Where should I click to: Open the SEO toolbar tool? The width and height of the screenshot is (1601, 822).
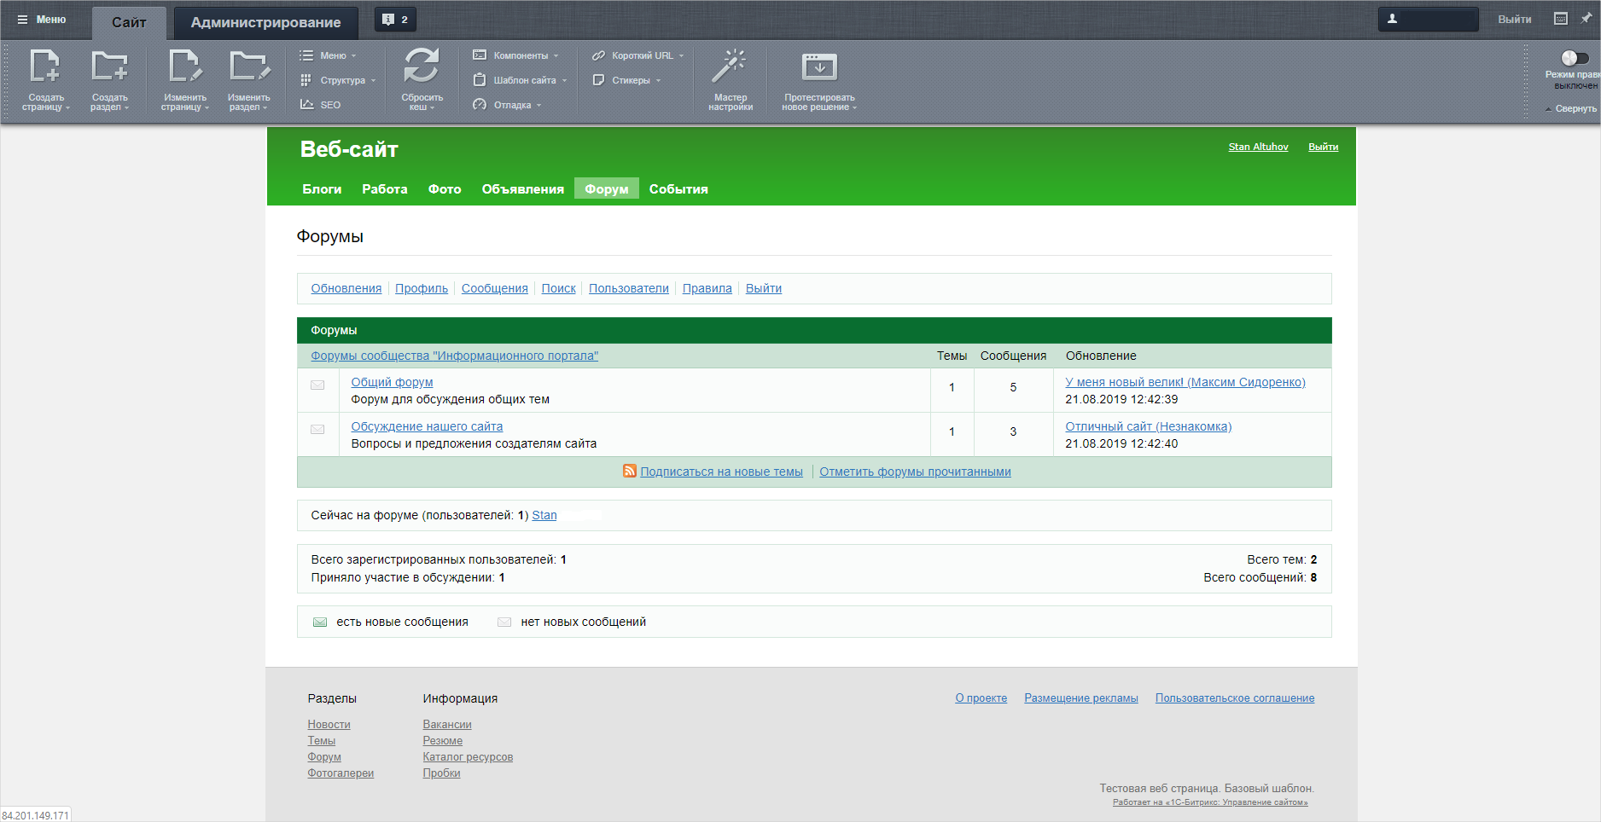click(321, 105)
